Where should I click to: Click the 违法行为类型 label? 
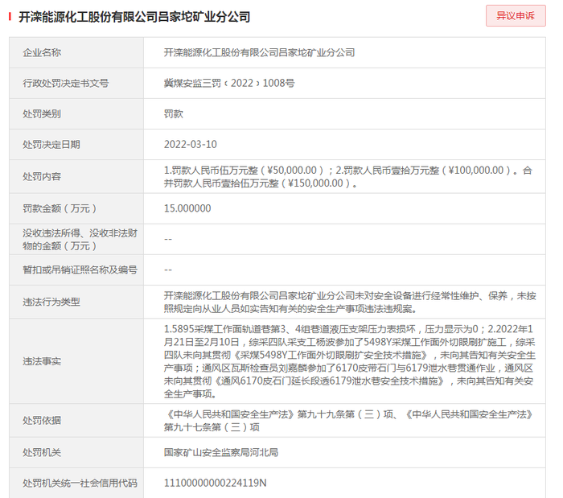tap(51, 302)
